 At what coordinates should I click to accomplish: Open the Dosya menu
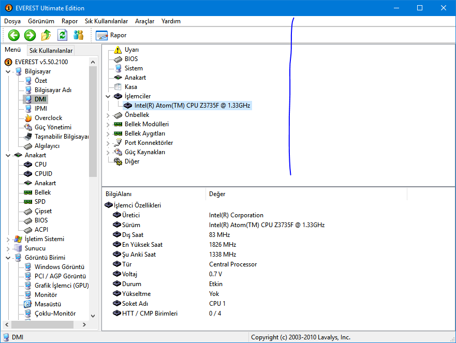tap(12, 21)
